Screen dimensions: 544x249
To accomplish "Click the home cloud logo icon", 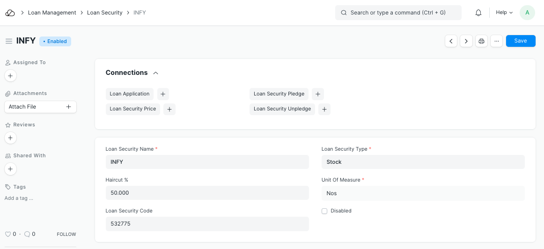I will 10,13.
